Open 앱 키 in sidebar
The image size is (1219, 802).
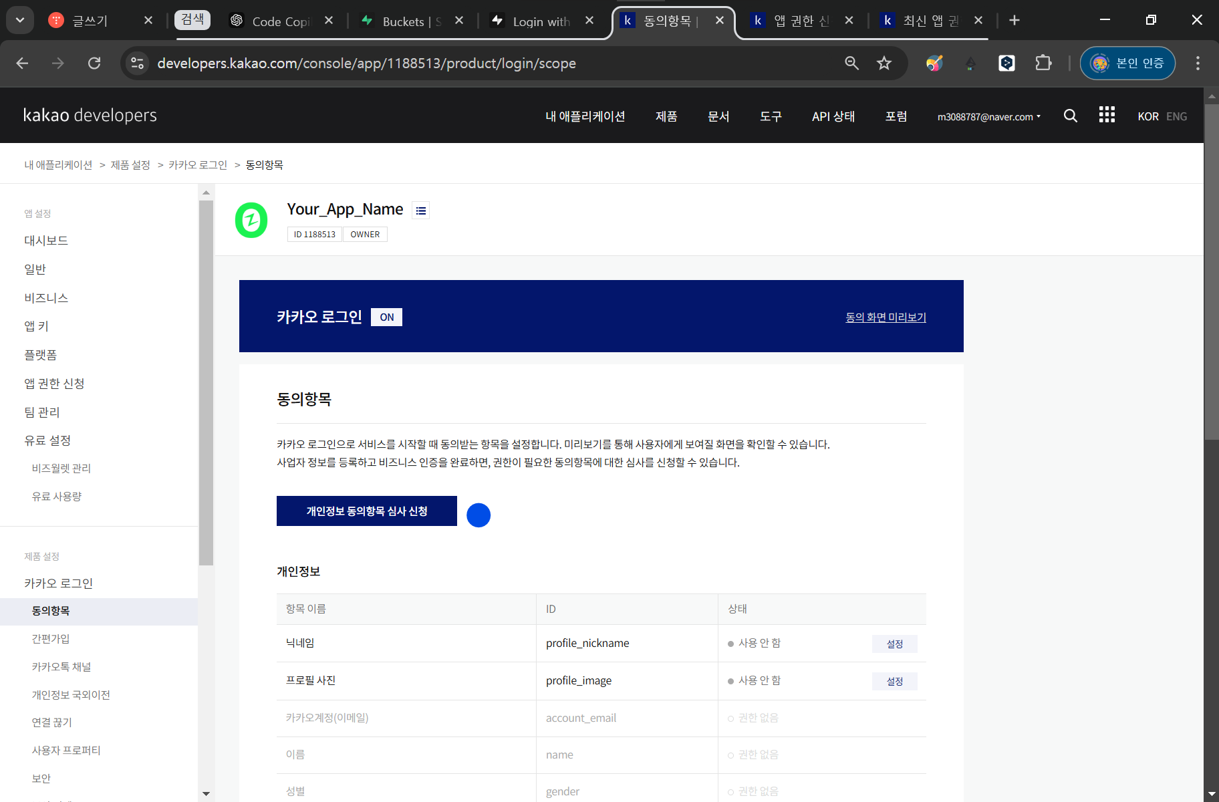pos(36,326)
